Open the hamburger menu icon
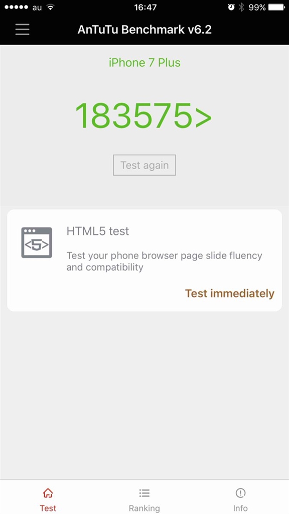 [x=22, y=30]
